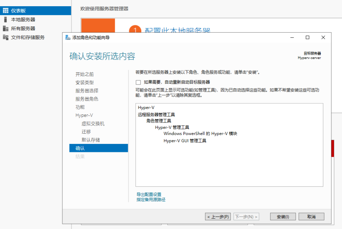The height and width of the screenshot is (229, 342).
Task: Click the 取消 button
Action: point(312,217)
